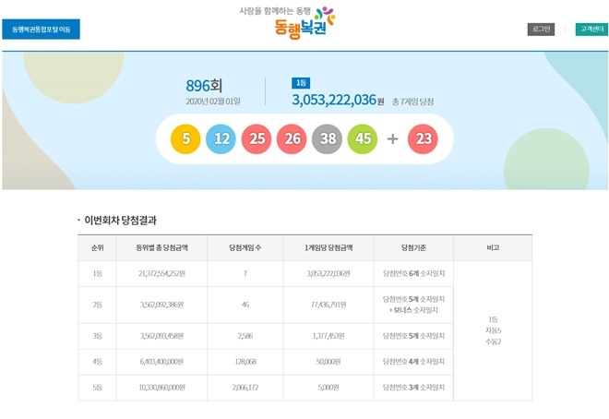The width and height of the screenshot is (609, 419).
Task: Click the 동행복권통합포털 이동 button
Action: click(41, 30)
